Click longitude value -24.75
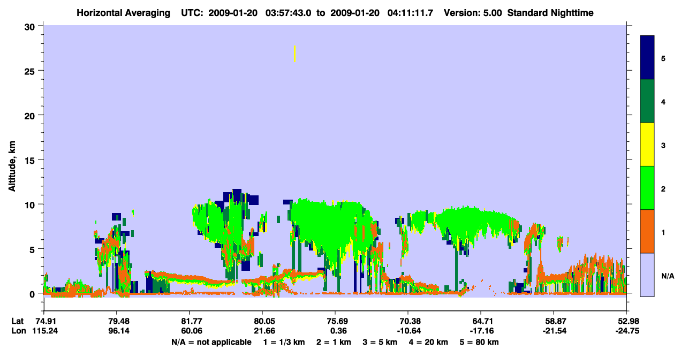 point(626,331)
